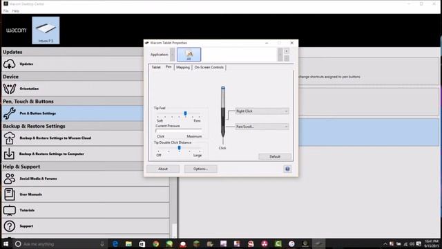442x249 pixels.
Task: Open the Windows Start menu
Action: (6, 244)
